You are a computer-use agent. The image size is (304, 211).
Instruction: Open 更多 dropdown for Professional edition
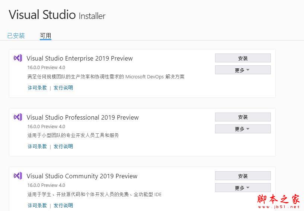tap(243, 129)
